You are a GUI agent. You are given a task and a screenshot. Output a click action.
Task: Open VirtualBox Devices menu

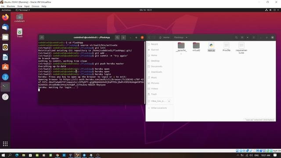[x=35, y=6]
